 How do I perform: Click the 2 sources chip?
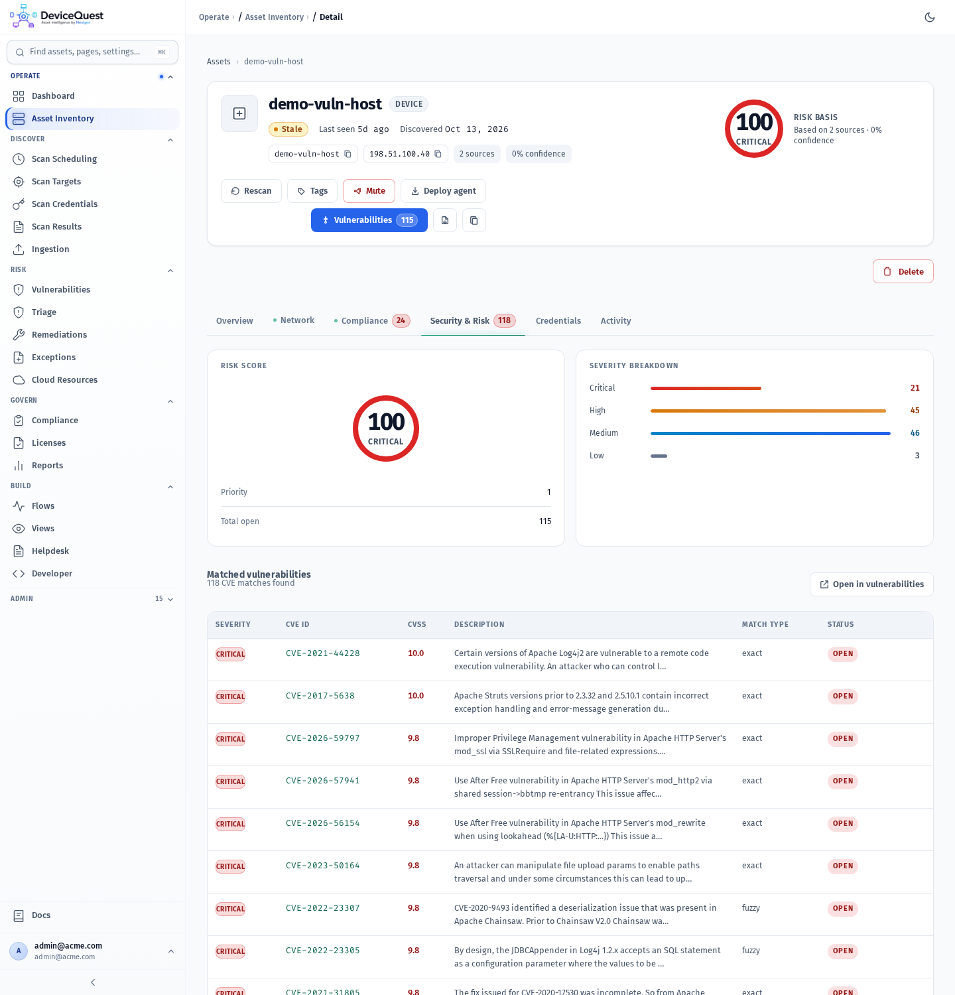coord(477,154)
